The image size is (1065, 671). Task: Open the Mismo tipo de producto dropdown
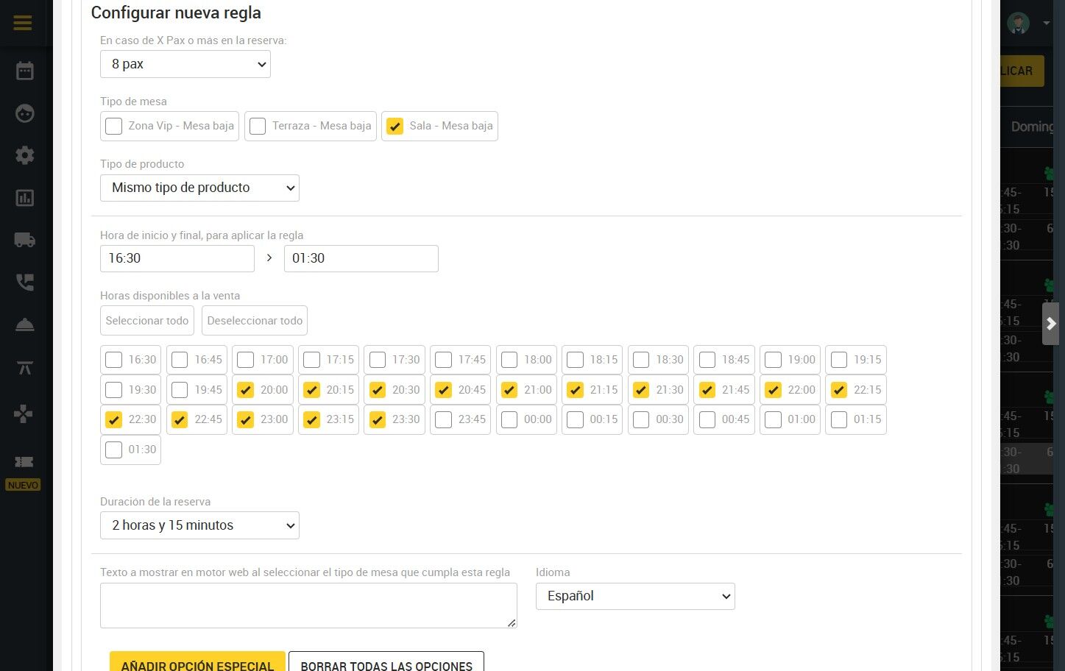(x=199, y=188)
